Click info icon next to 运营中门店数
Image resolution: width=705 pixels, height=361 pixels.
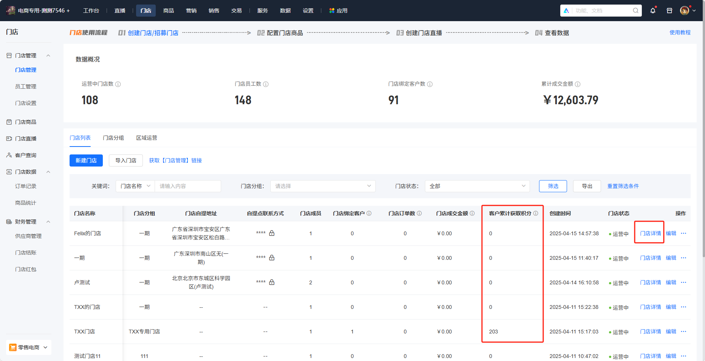coord(118,84)
